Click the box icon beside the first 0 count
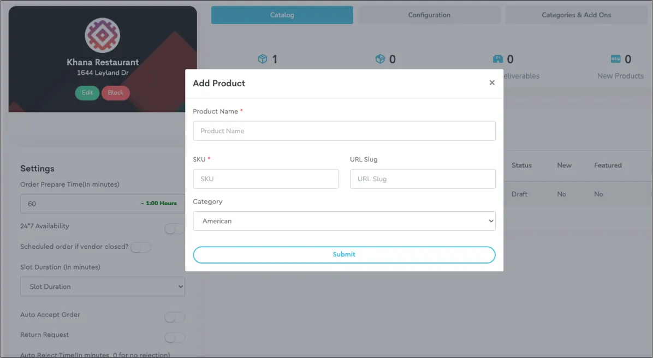Viewport: 653px width, 358px height. point(380,59)
